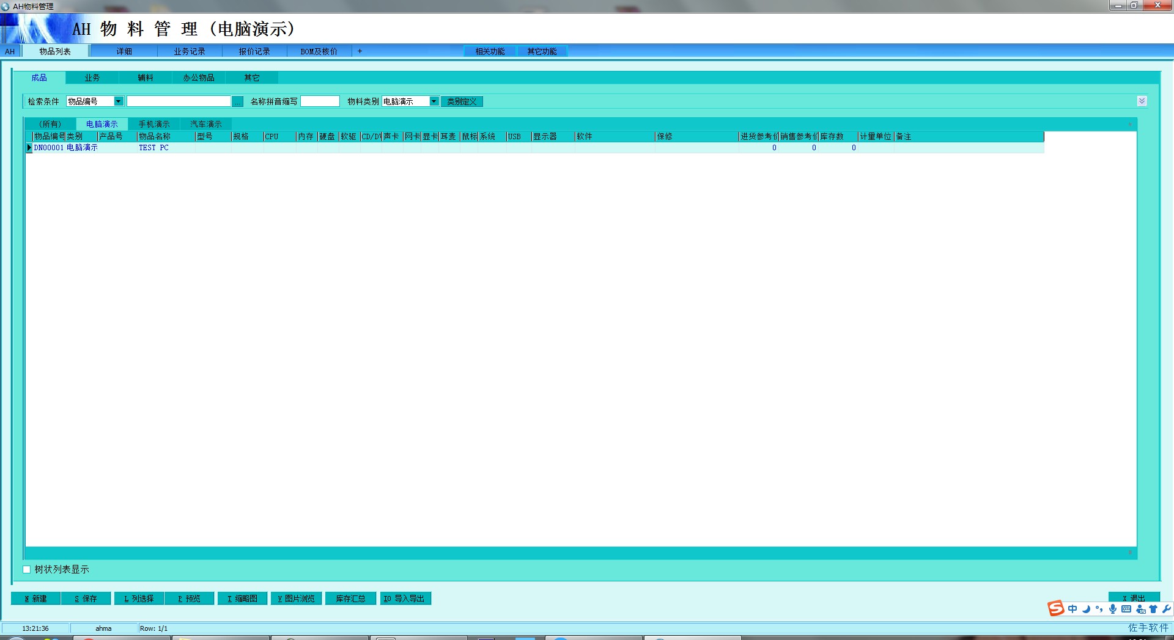
Task: Open the soft keyboard icon
Action: click(x=1126, y=609)
